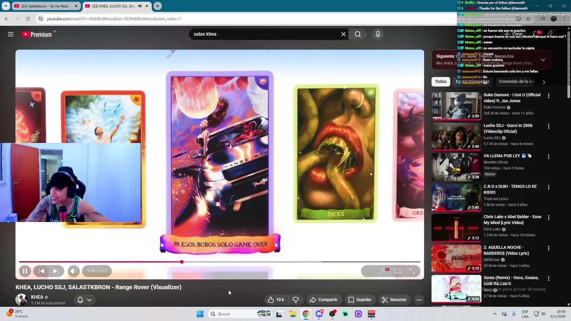Go back with the browser back arrow

[7, 19]
